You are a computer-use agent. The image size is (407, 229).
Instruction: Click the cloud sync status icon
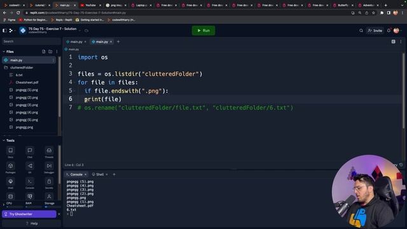point(86,31)
